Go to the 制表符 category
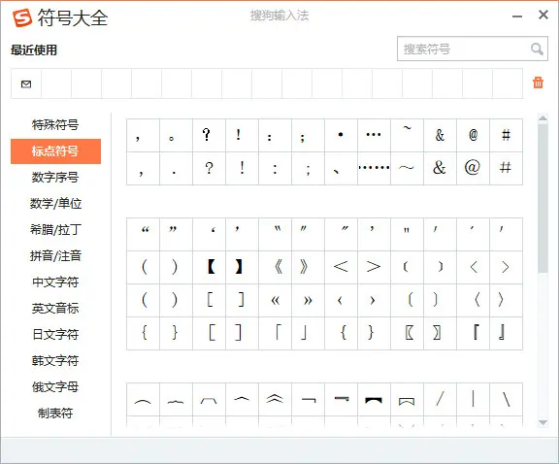The image size is (559, 464). [x=55, y=413]
